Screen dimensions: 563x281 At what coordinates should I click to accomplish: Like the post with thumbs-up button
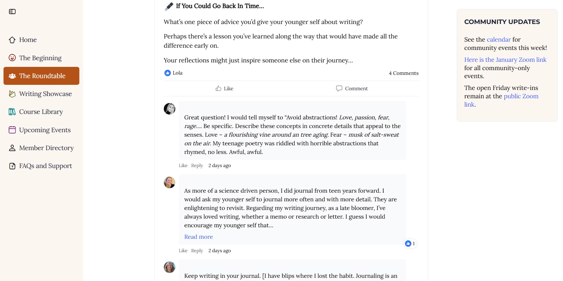[225, 88]
